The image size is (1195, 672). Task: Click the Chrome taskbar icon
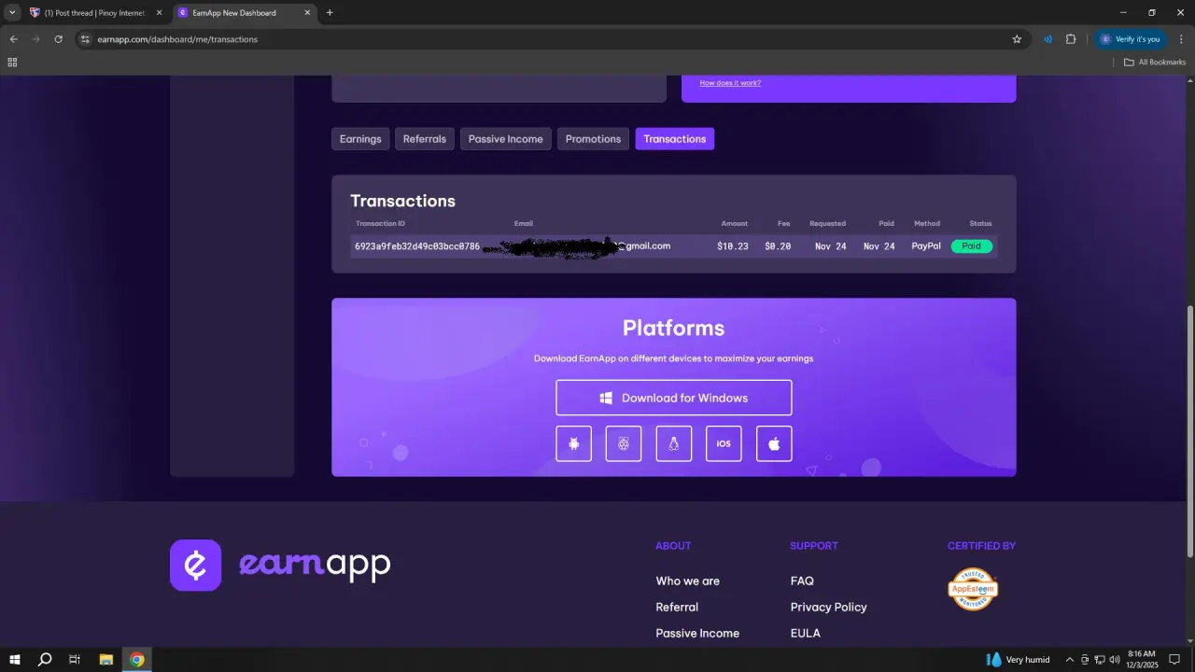[x=137, y=660]
